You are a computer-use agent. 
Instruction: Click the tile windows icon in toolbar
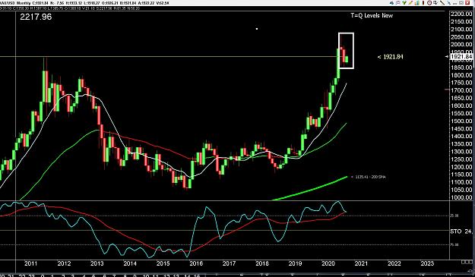coord(461,3)
